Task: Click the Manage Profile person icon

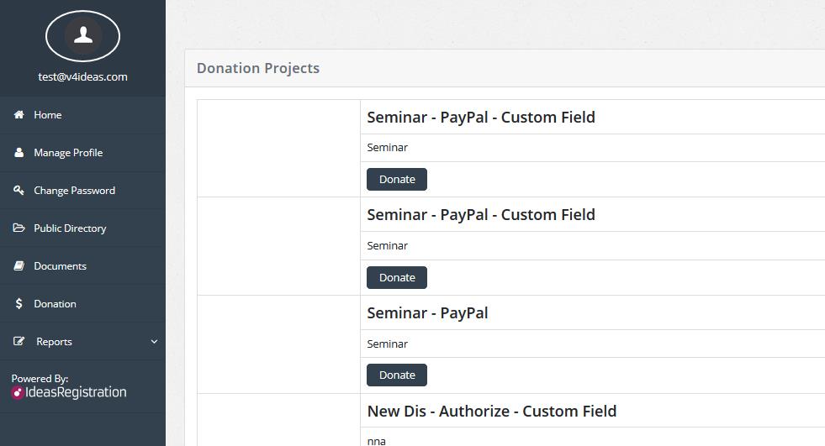Action: coord(19,153)
